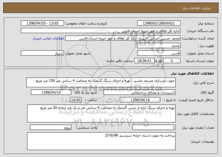This screenshot has height=157, width=222.
Task: Click the اولویت نیاز label
Action: [x=206, y=46]
